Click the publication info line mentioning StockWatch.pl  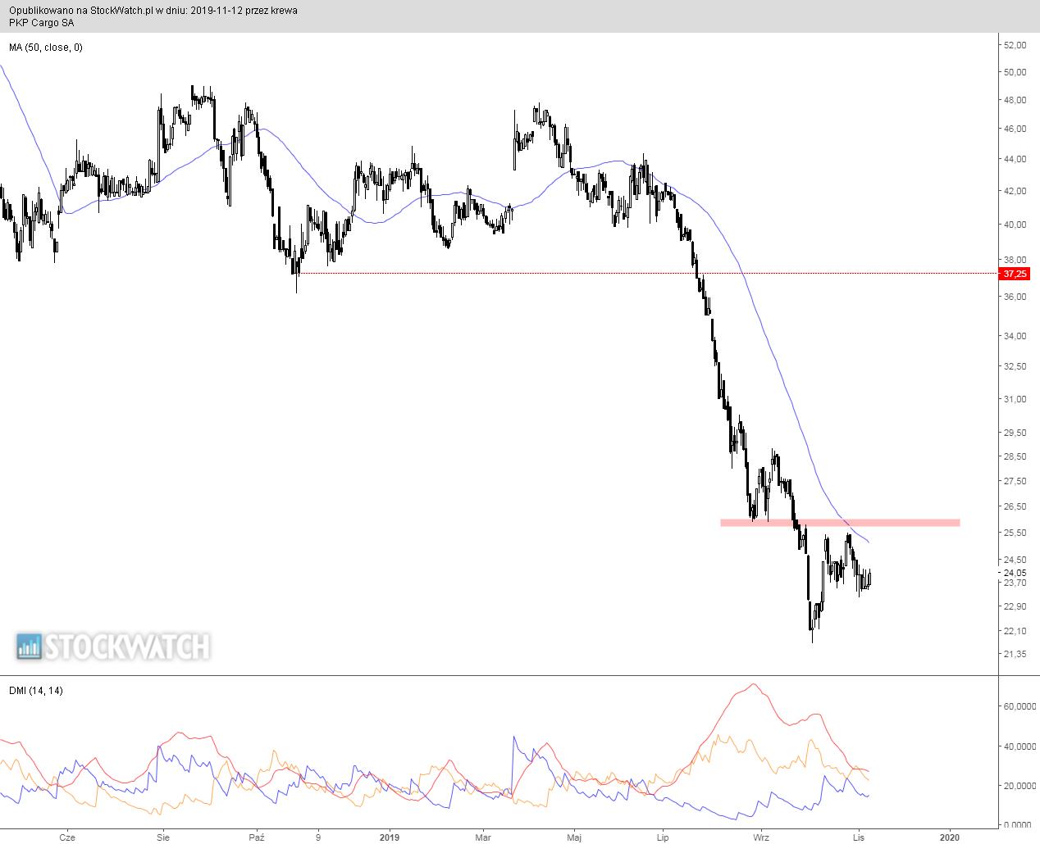click(153, 11)
